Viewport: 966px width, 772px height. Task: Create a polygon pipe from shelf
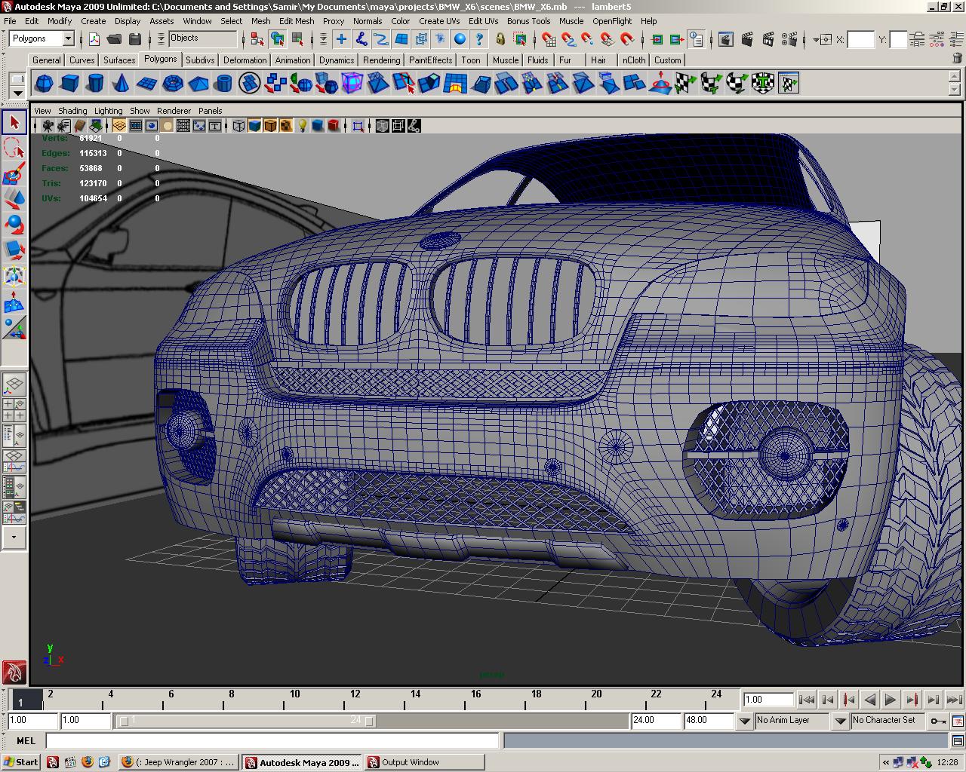pos(224,83)
